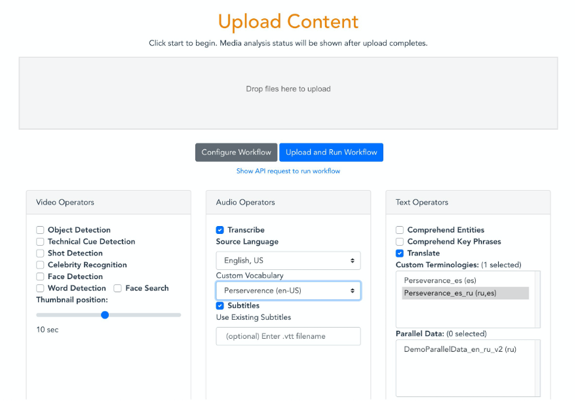Image resolution: width=576 pixels, height=401 pixels.
Task: Disable the Subtitles checkbox
Action: coord(220,305)
